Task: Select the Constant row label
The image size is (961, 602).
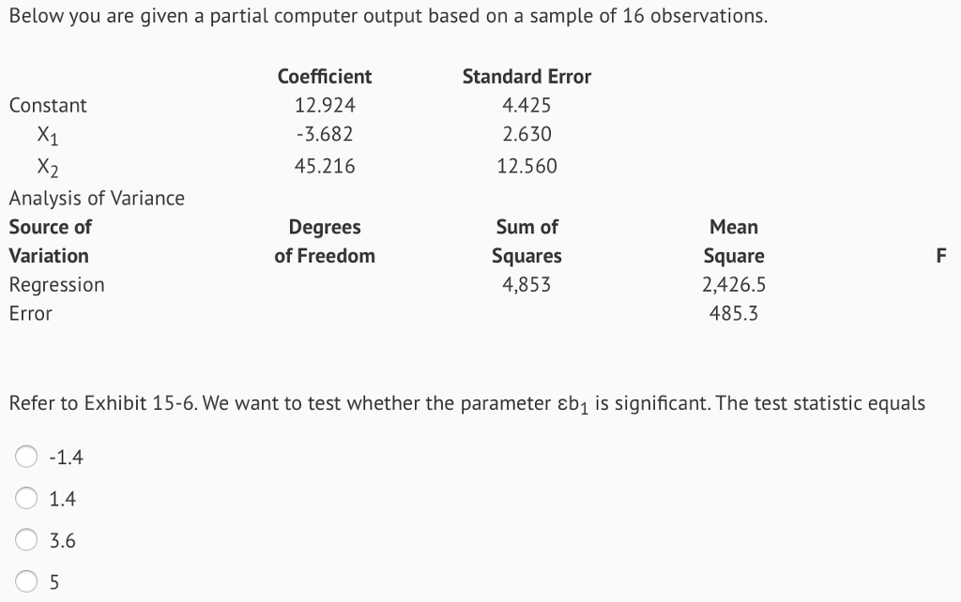Action: point(48,105)
